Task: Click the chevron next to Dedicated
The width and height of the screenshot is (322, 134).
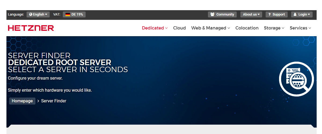Action: click(x=166, y=28)
